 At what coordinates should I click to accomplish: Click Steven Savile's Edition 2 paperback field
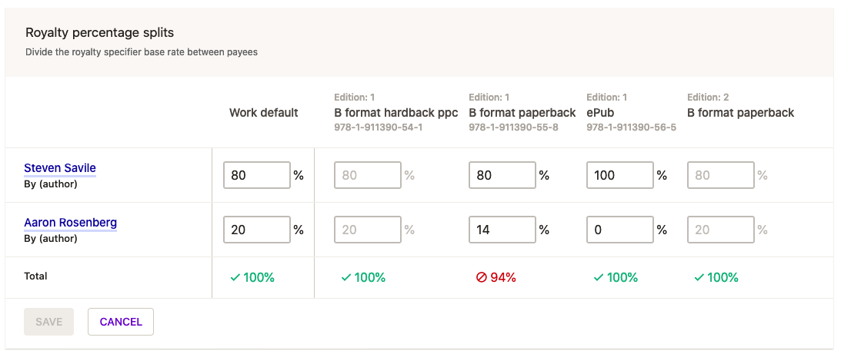point(720,175)
